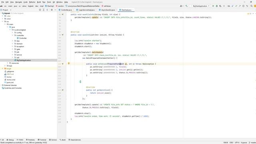256x144 pixels.
Task: Click the stop run icon in toolbar
Action: pyautogui.click(x=224, y=6)
